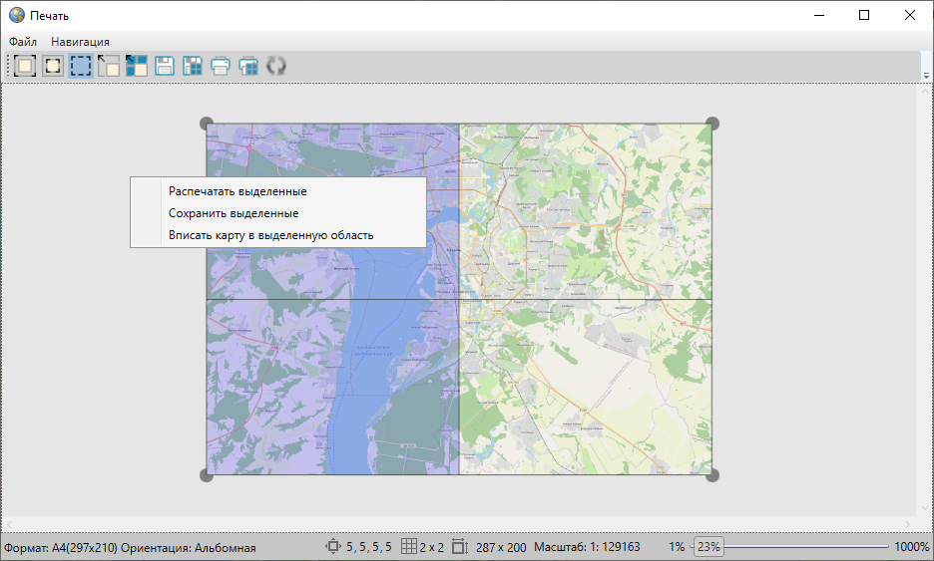Click the top-right corner handle of map
Image resolution: width=934 pixels, height=561 pixels.
pos(712,124)
